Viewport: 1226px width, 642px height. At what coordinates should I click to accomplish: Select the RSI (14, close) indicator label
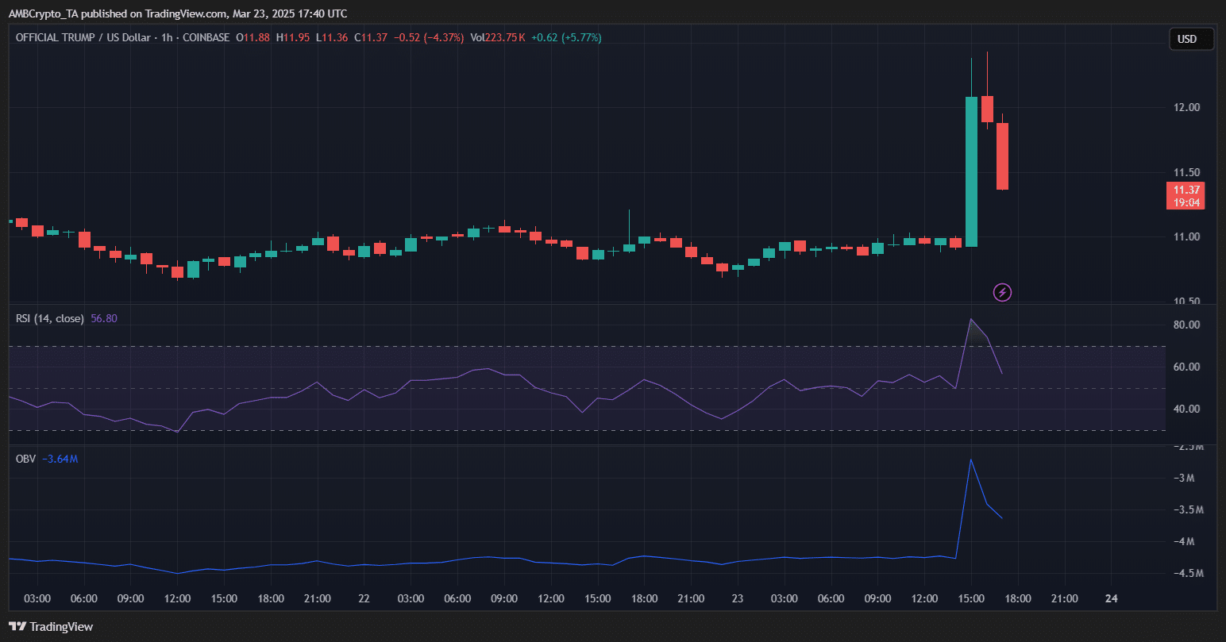pos(50,318)
